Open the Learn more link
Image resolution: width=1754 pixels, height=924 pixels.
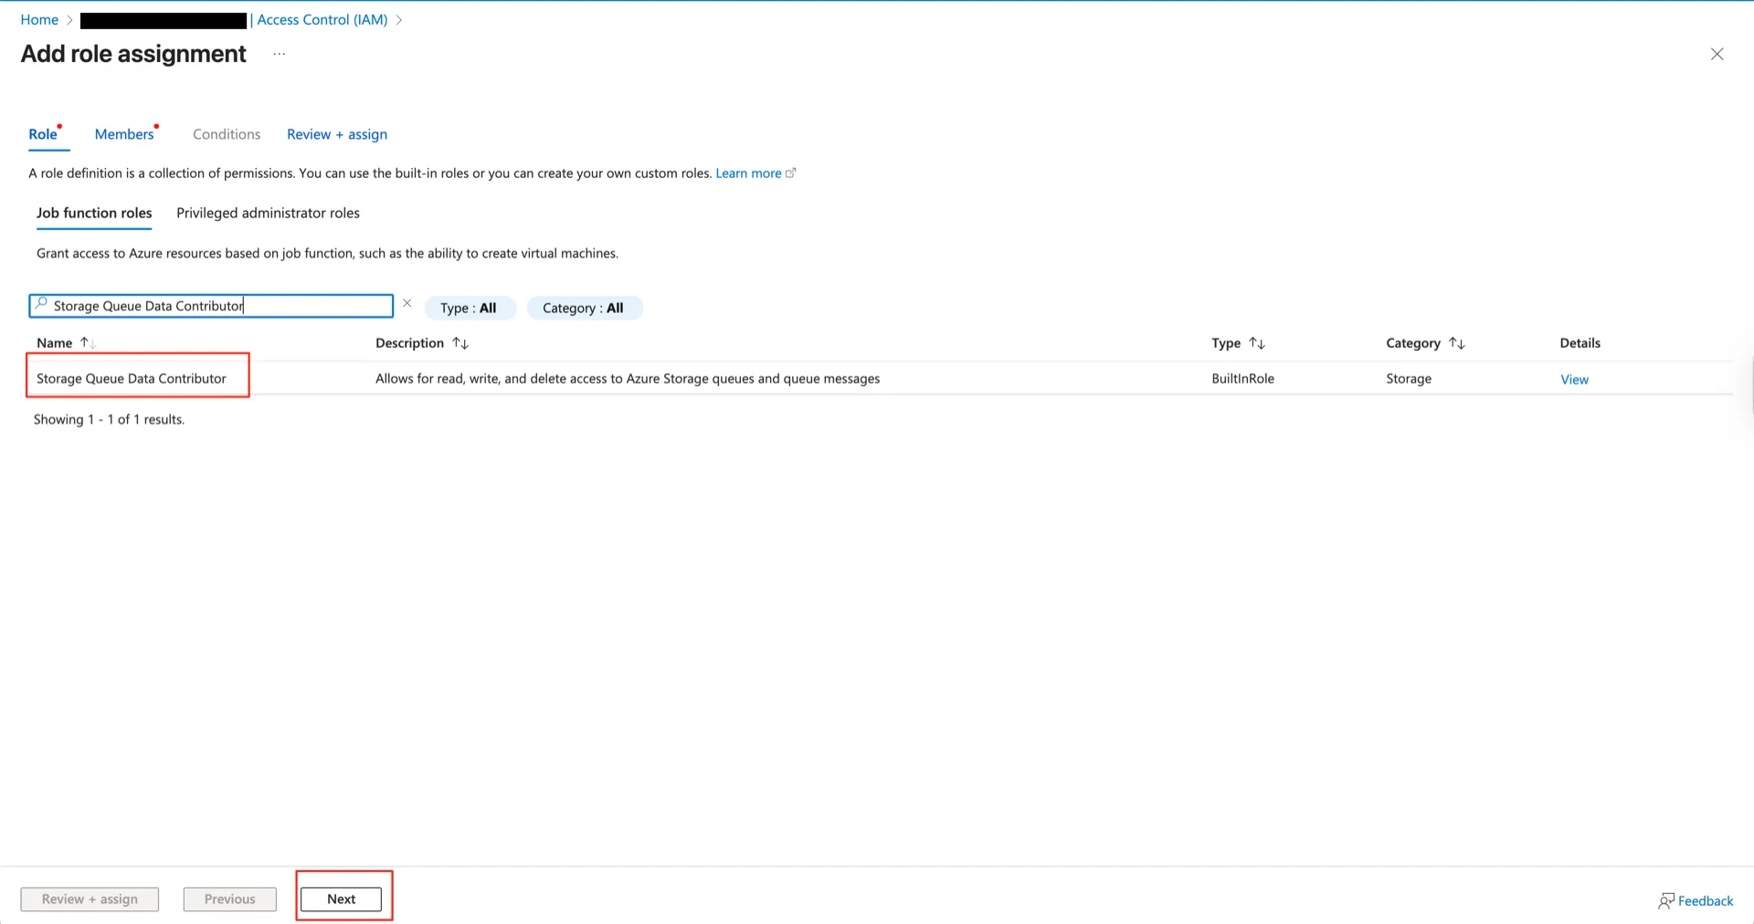[x=748, y=173]
